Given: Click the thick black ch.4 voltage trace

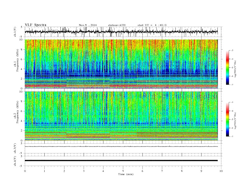Looking at the screenshot, I should (x=121, y=161).
